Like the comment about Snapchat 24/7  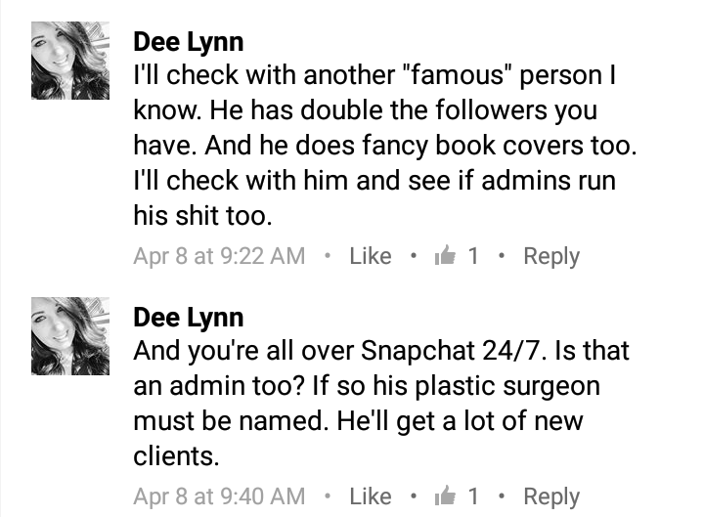click(x=371, y=496)
